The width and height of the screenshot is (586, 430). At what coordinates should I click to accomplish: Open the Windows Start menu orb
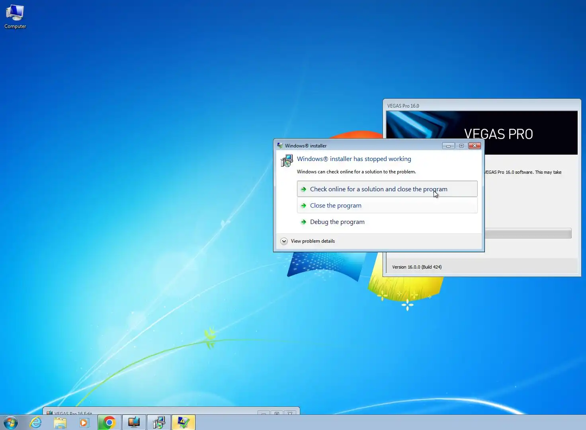point(11,422)
